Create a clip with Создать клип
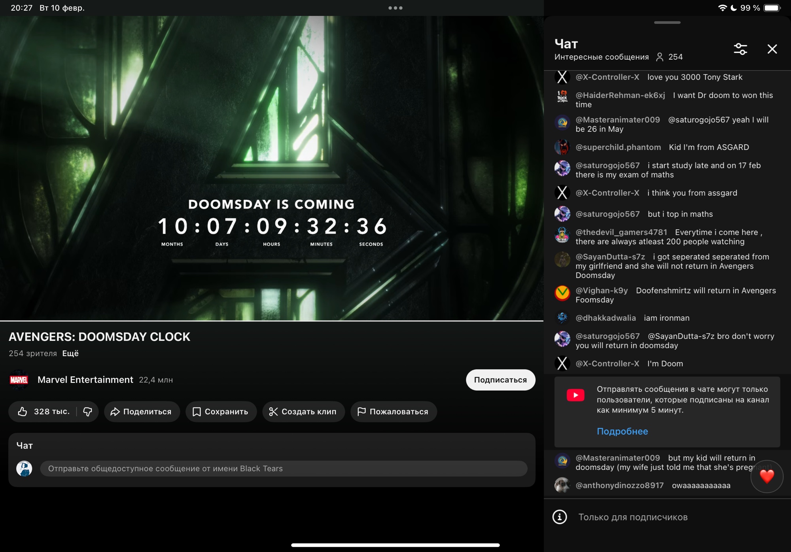The height and width of the screenshot is (552, 791). [x=303, y=412]
